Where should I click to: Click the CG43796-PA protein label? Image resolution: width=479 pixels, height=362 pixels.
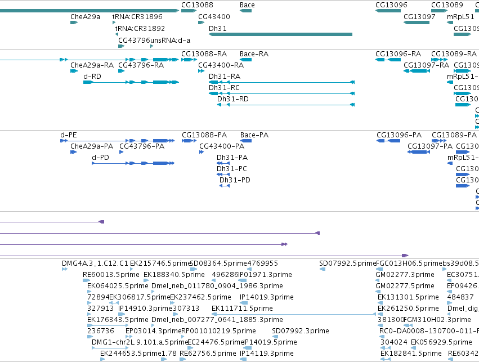(x=142, y=146)
